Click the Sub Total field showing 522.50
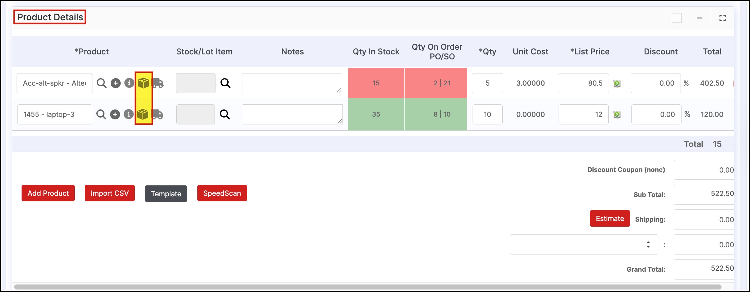The width and height of the screenshot is (750, 292). point(704,194)
